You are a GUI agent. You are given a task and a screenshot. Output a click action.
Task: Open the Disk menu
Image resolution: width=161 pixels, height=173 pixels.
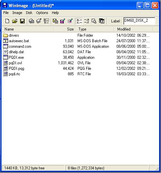click(x=29, y=13)
